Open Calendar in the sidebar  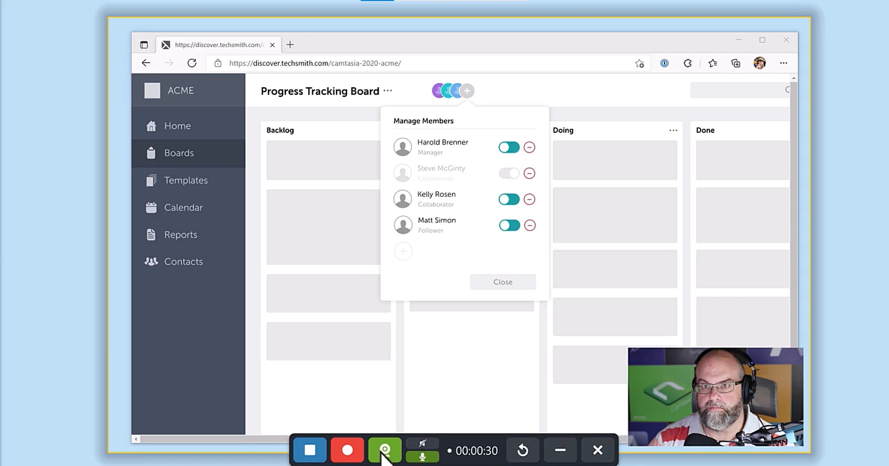pos(188,208)
